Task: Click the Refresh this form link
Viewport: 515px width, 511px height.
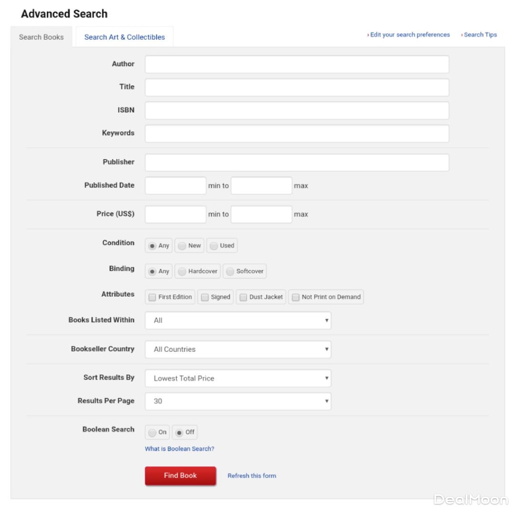Action: [x=252, y=476]
